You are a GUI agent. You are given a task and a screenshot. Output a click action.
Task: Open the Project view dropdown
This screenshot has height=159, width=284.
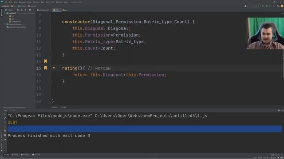[x=10, y=10]
